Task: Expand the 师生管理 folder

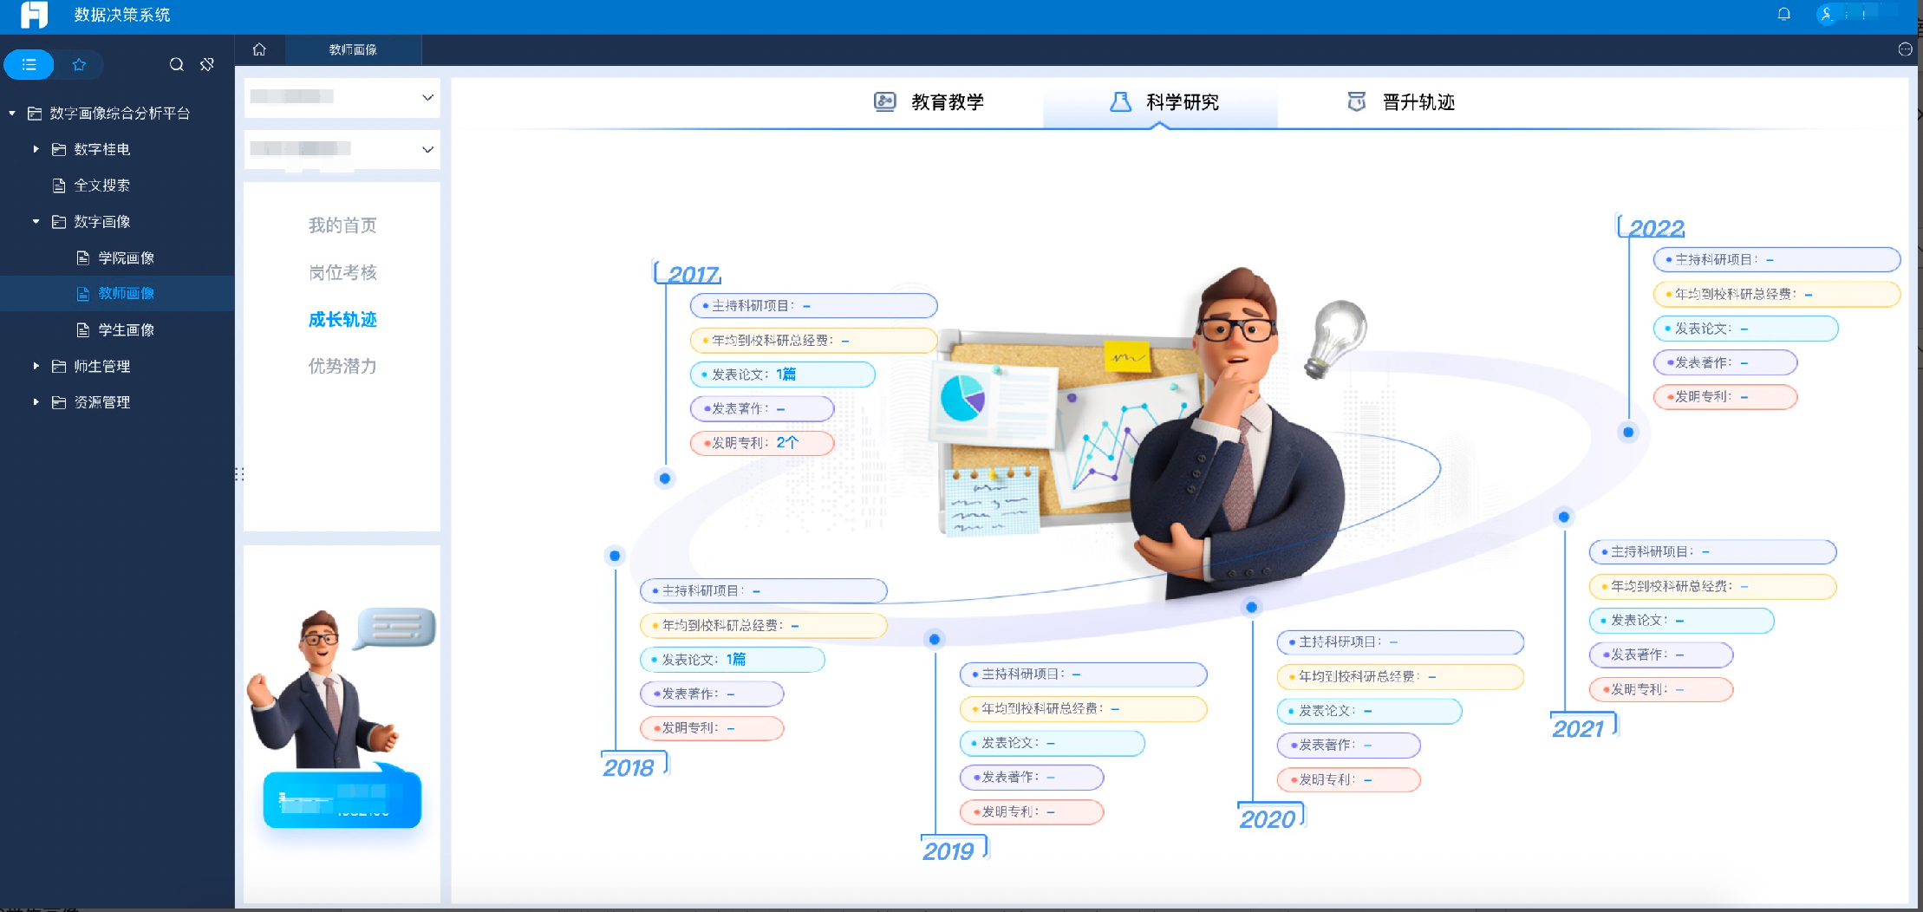Action: point(36,366)
